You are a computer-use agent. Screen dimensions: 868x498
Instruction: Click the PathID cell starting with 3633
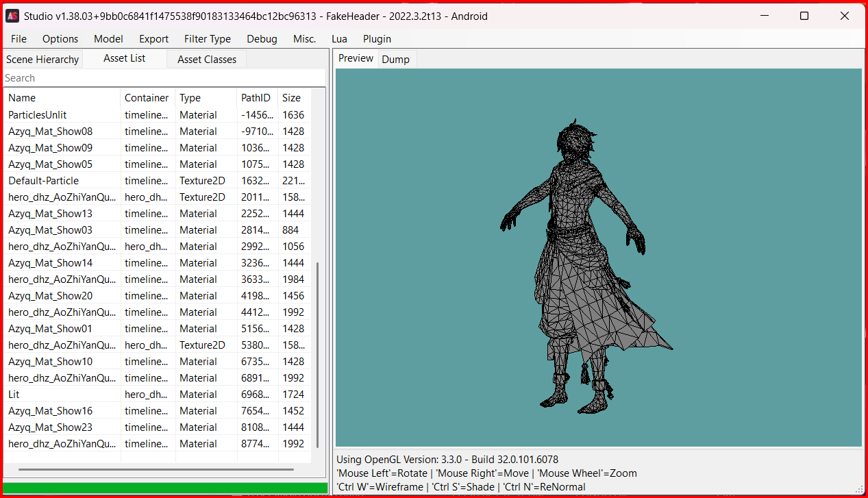pyautogui.click(x=258, y=279)
